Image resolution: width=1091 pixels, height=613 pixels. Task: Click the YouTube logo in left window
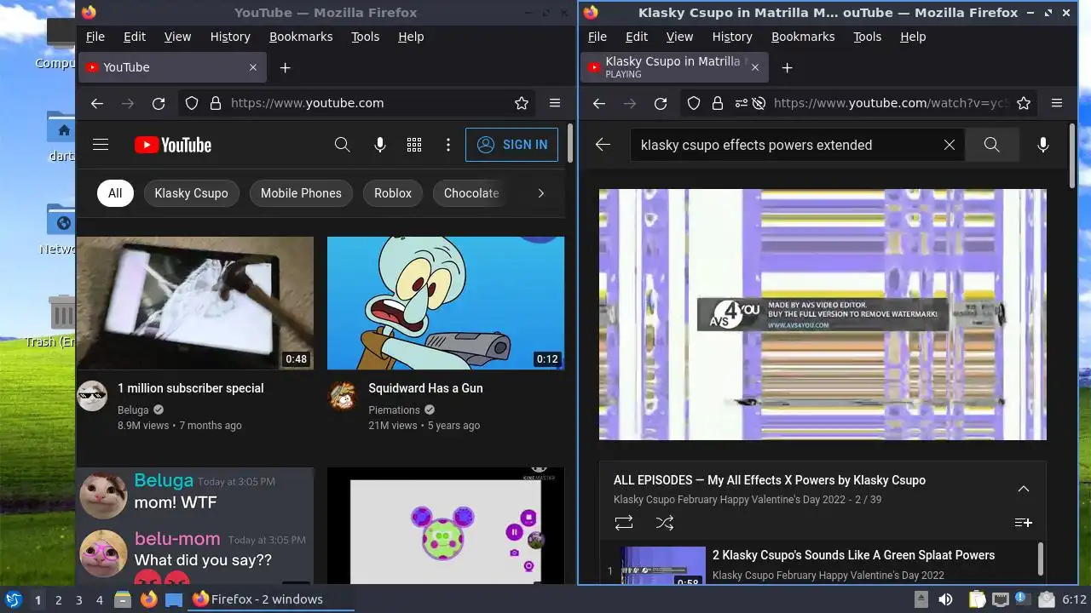173,145
